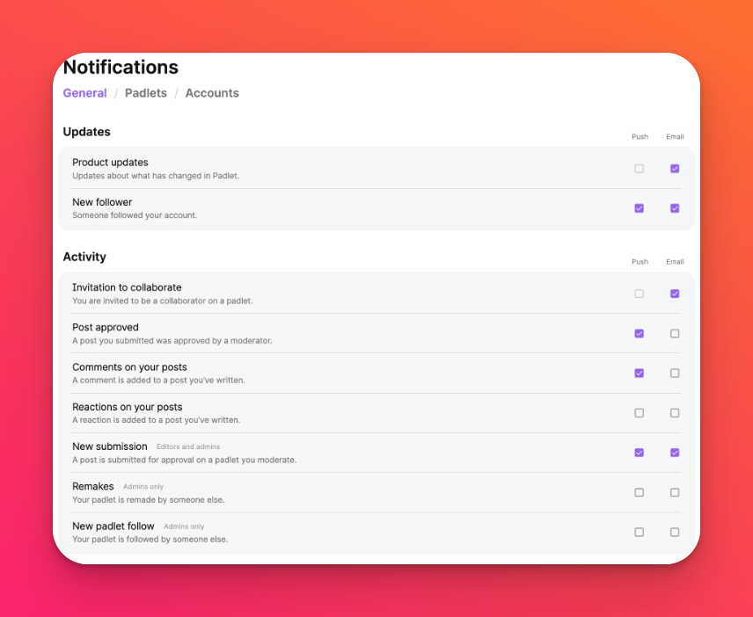Uncheck email for Invitation to collaborate
753x617 pixels.
tap(674, 294)
